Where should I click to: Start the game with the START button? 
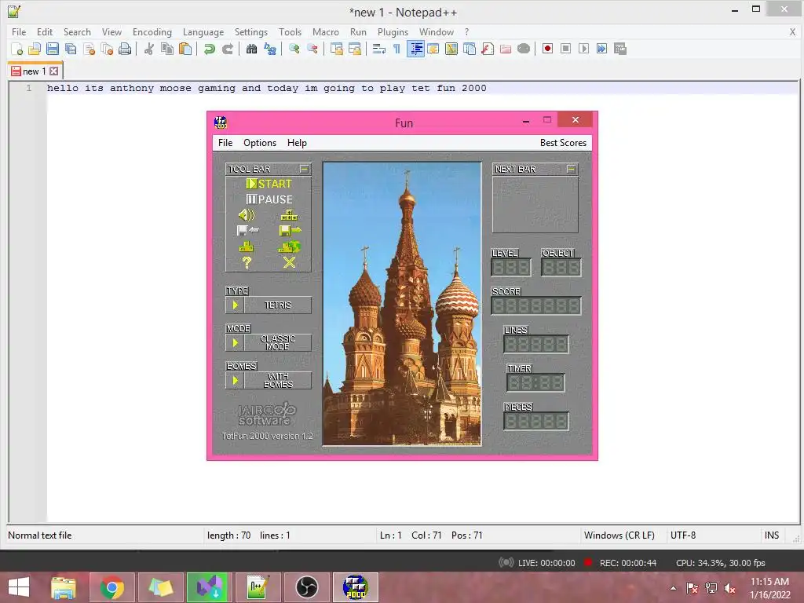point(269,184)
